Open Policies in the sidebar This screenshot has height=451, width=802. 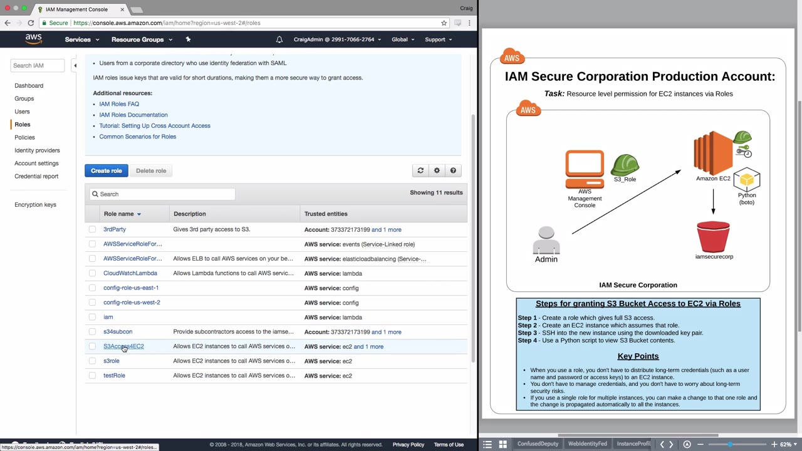pyautogui.click(x=24, y=137)
